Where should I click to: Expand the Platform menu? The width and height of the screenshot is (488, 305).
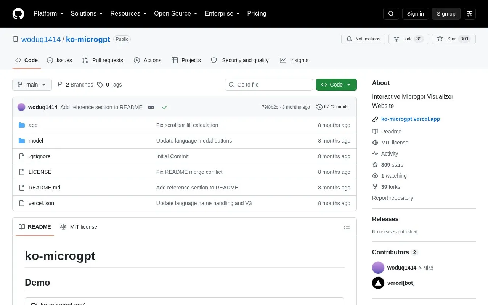click(x=48, y=14)
